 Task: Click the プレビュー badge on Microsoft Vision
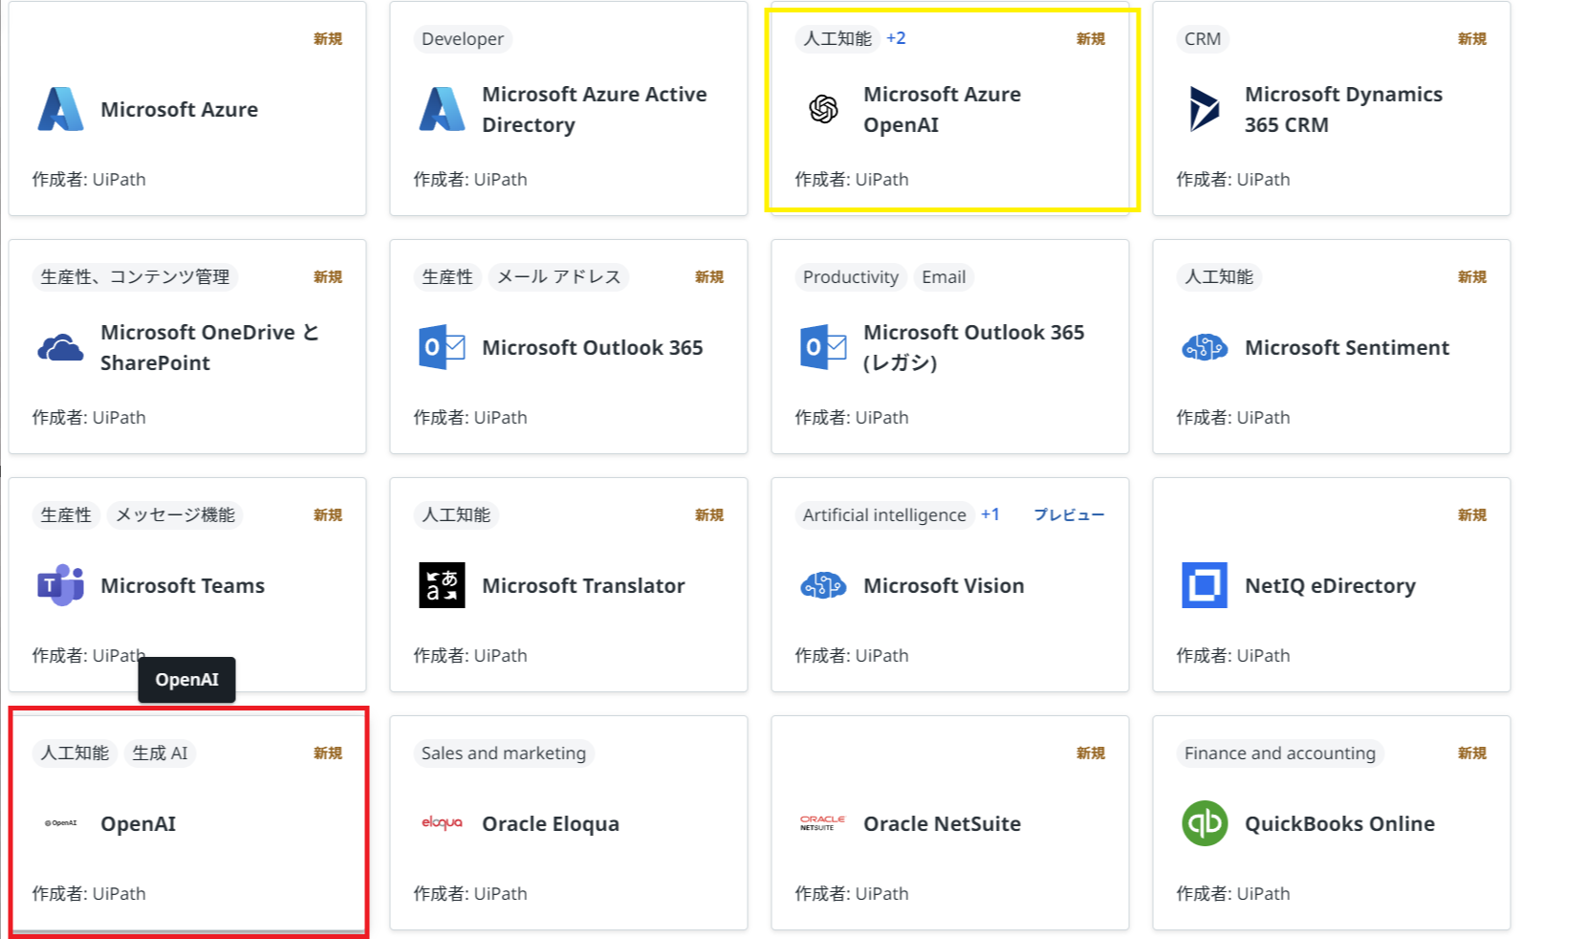click(x=1069, y=514)
